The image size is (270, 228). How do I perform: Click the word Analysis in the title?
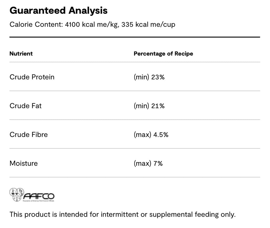tap(88, 11)
